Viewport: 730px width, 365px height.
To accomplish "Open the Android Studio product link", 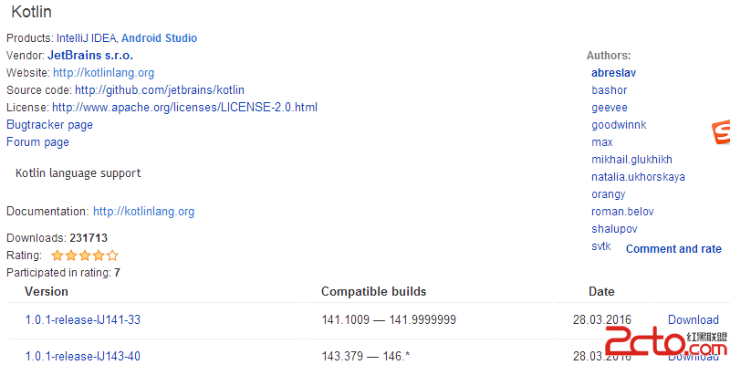I will pyautogui.click(x=159, y=38).
